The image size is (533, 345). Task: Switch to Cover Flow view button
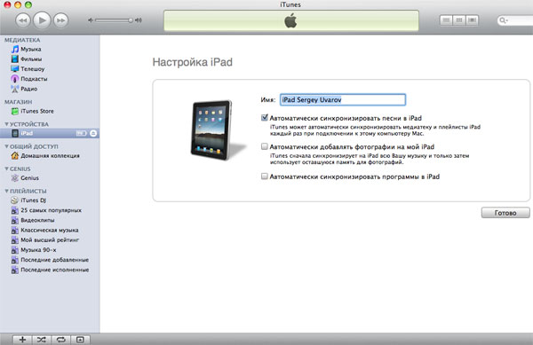[x=472, y=20]
